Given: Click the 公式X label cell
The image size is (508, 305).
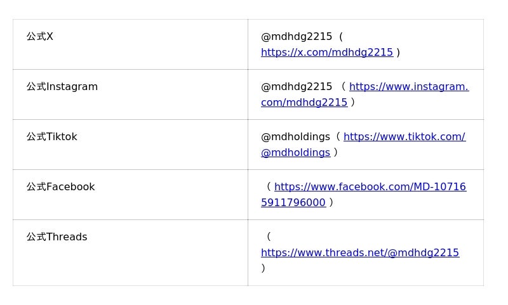Looking at the screenshot, I should coord(40,37).
